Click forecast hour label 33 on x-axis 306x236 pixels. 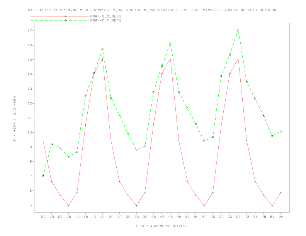click(136, 217)
